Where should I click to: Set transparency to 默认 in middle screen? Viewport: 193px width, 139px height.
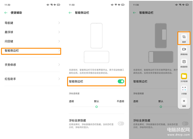(96, 101)
